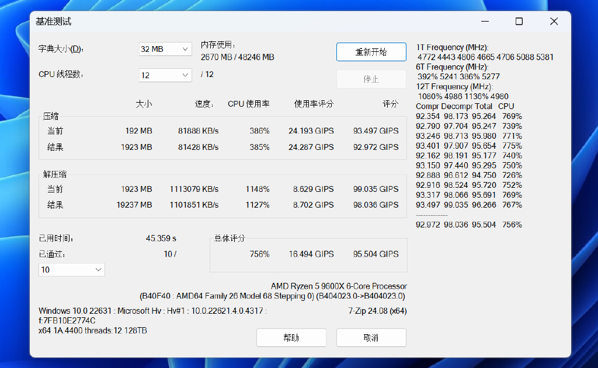The height and width of the screenshot is (368, 598).
Task: Select the 8.629 GIPS usage rating
Action: pyautogui.click(x=314, y=189)
